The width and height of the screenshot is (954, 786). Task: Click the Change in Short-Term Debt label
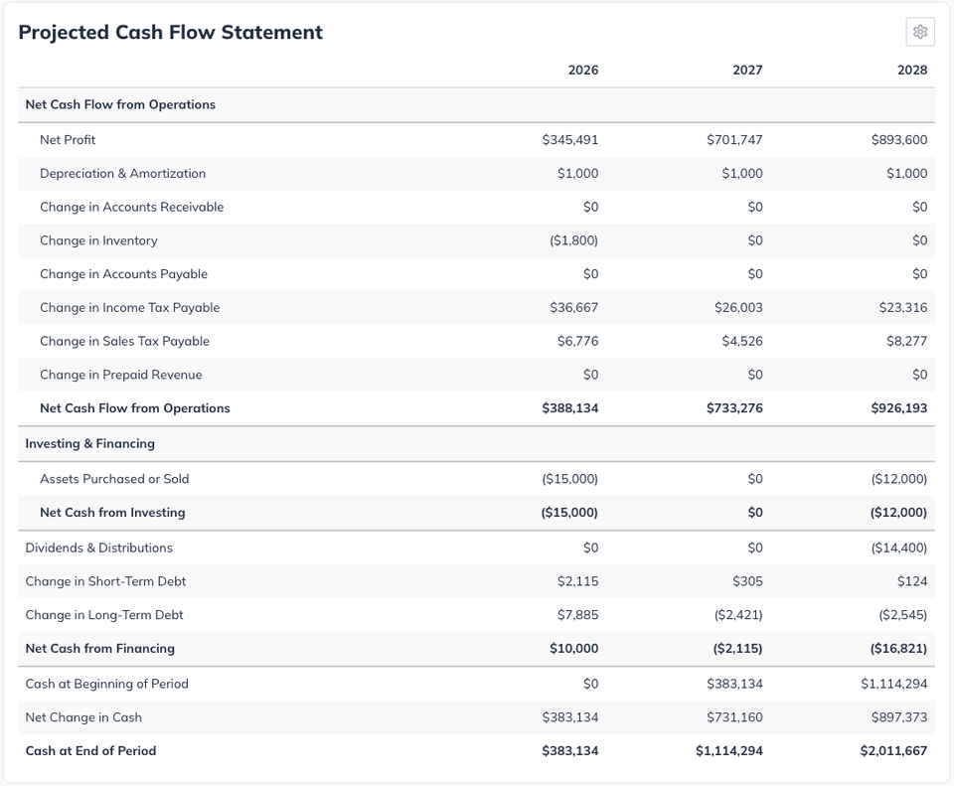click(105, 581)
